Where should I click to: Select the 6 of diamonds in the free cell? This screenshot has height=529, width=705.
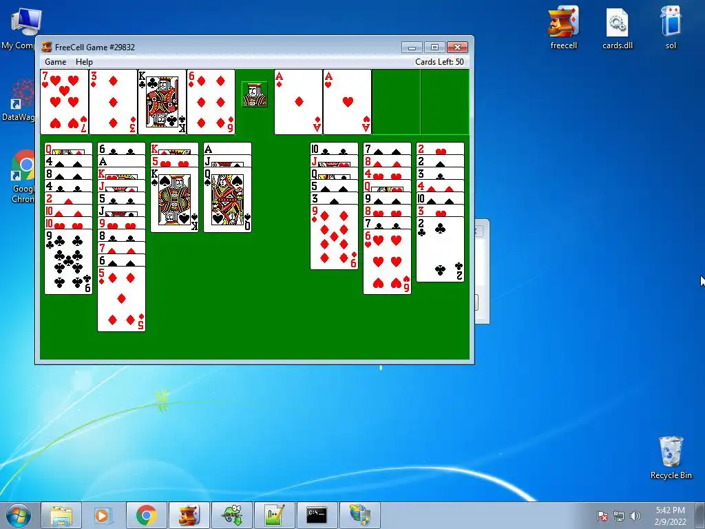tap(211, 102)
